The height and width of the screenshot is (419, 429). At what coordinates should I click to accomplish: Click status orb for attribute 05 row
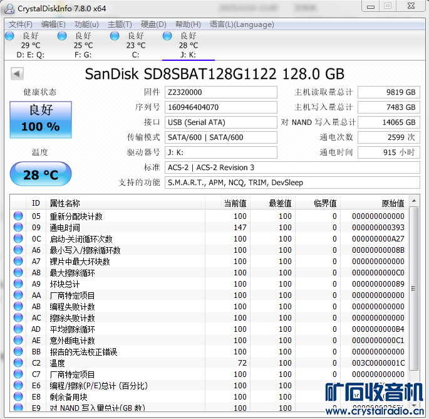(x=18, y=216)
